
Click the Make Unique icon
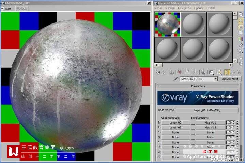[195, 72]
